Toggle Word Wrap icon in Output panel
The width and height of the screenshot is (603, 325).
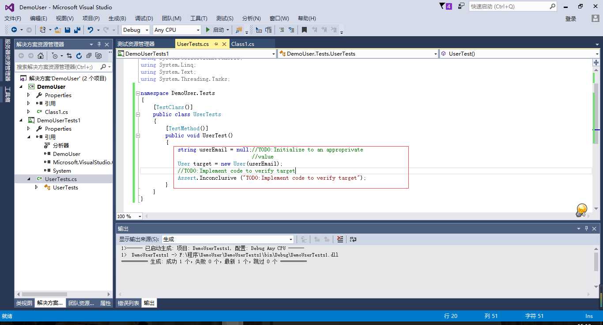(353, 239)
